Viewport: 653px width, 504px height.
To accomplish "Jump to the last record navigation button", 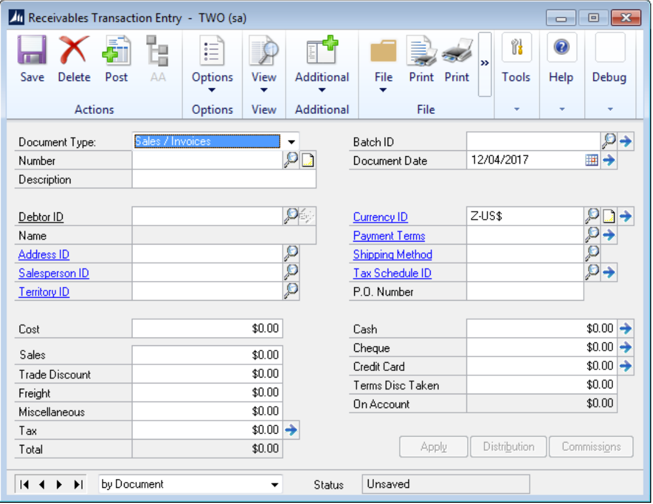I will pyautogui.click(x=78, y=485).
